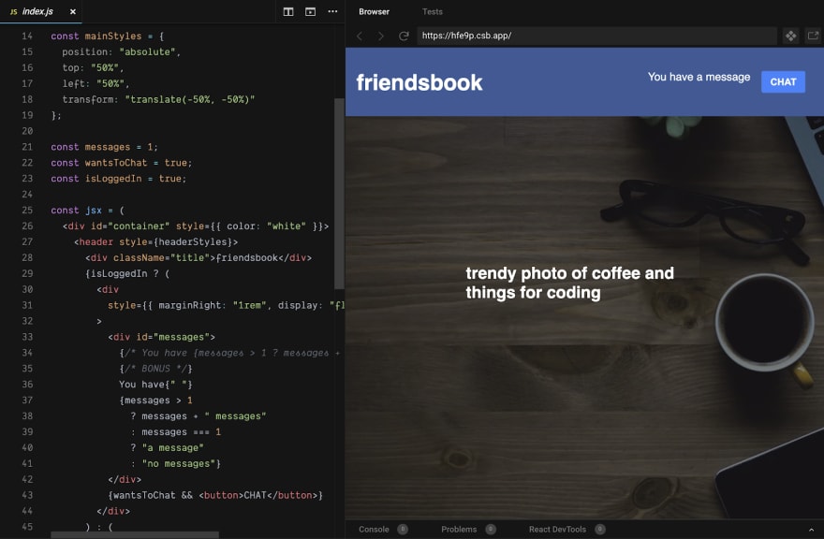Image resolution: width=824 pixels, height=539 pixels.
Task: Go forward in the preview browser
Action: pyautogui.click(x=381, y=36)
